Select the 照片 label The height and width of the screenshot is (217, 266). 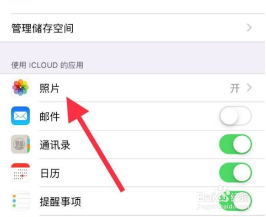coord(50,88)
